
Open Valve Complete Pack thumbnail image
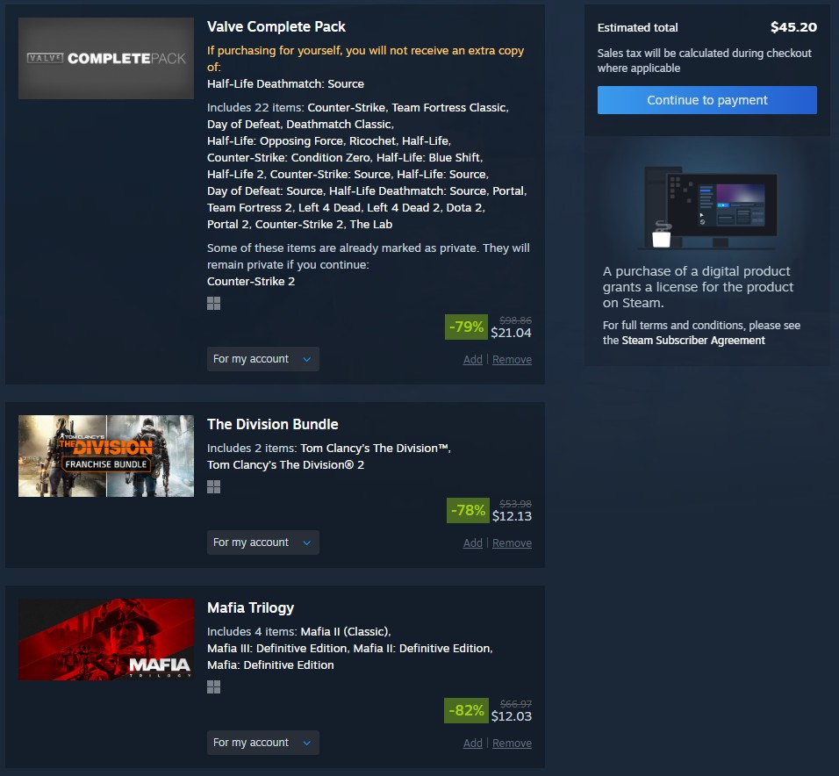point(106,58)
